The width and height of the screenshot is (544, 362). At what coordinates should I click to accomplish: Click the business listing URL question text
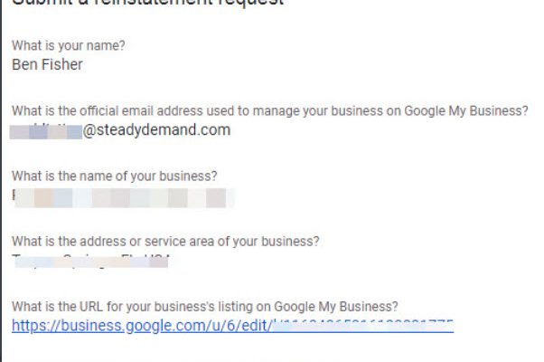205,307
